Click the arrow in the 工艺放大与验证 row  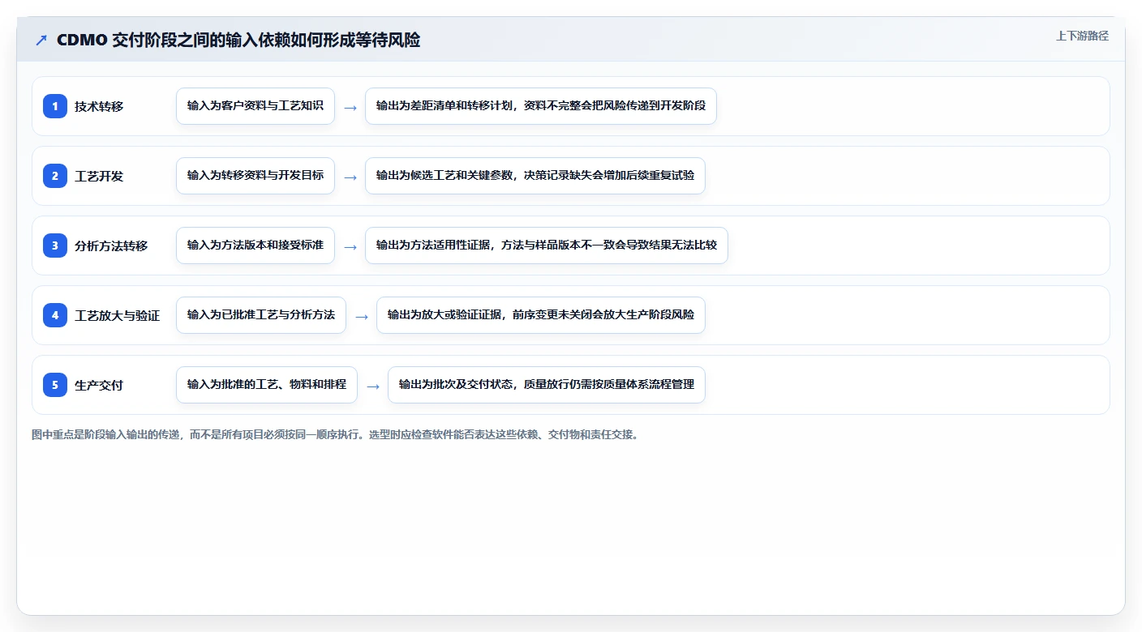362,316
